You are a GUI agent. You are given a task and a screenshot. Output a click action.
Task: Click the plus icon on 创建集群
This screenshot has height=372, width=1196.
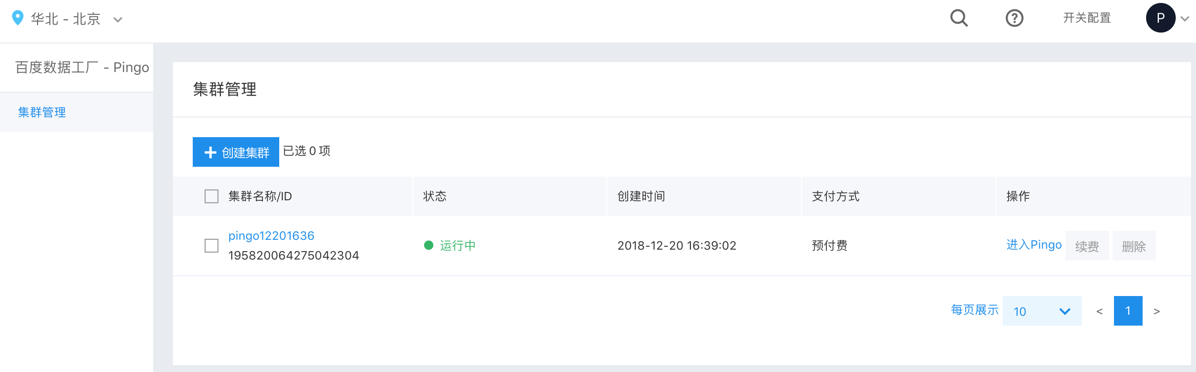[x=211, y=152]
